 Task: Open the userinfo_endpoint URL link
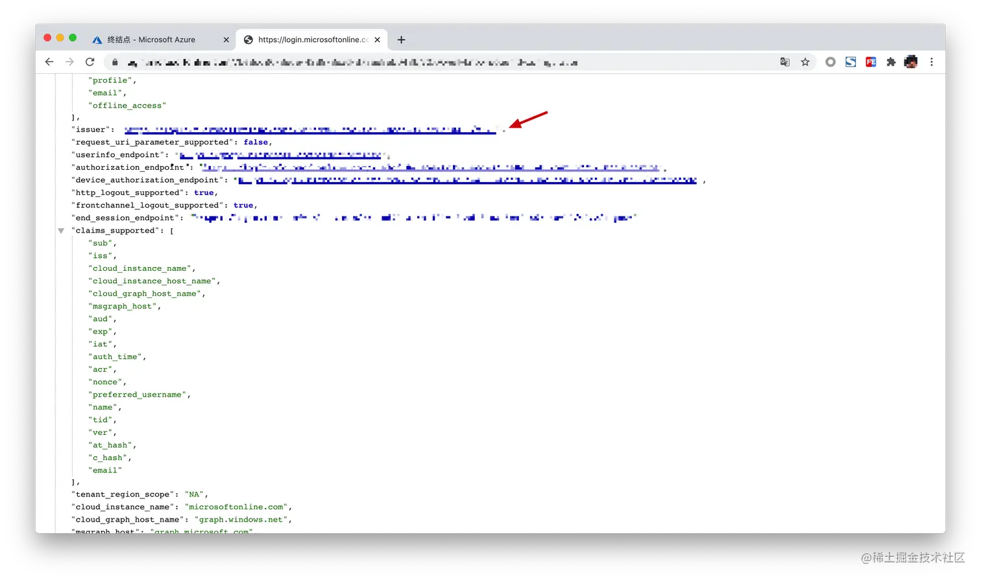(280, 155)
